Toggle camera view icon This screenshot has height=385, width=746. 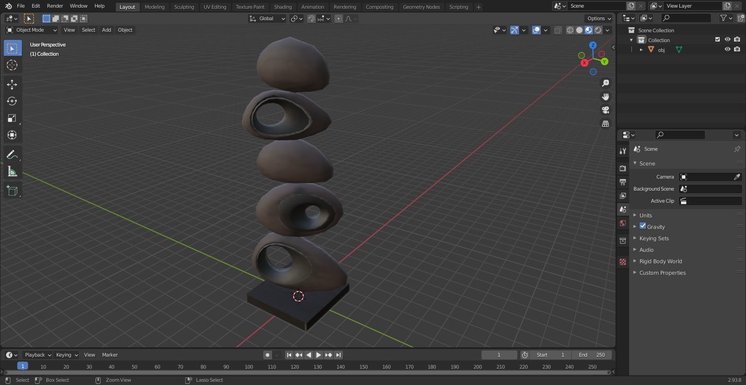605,110
